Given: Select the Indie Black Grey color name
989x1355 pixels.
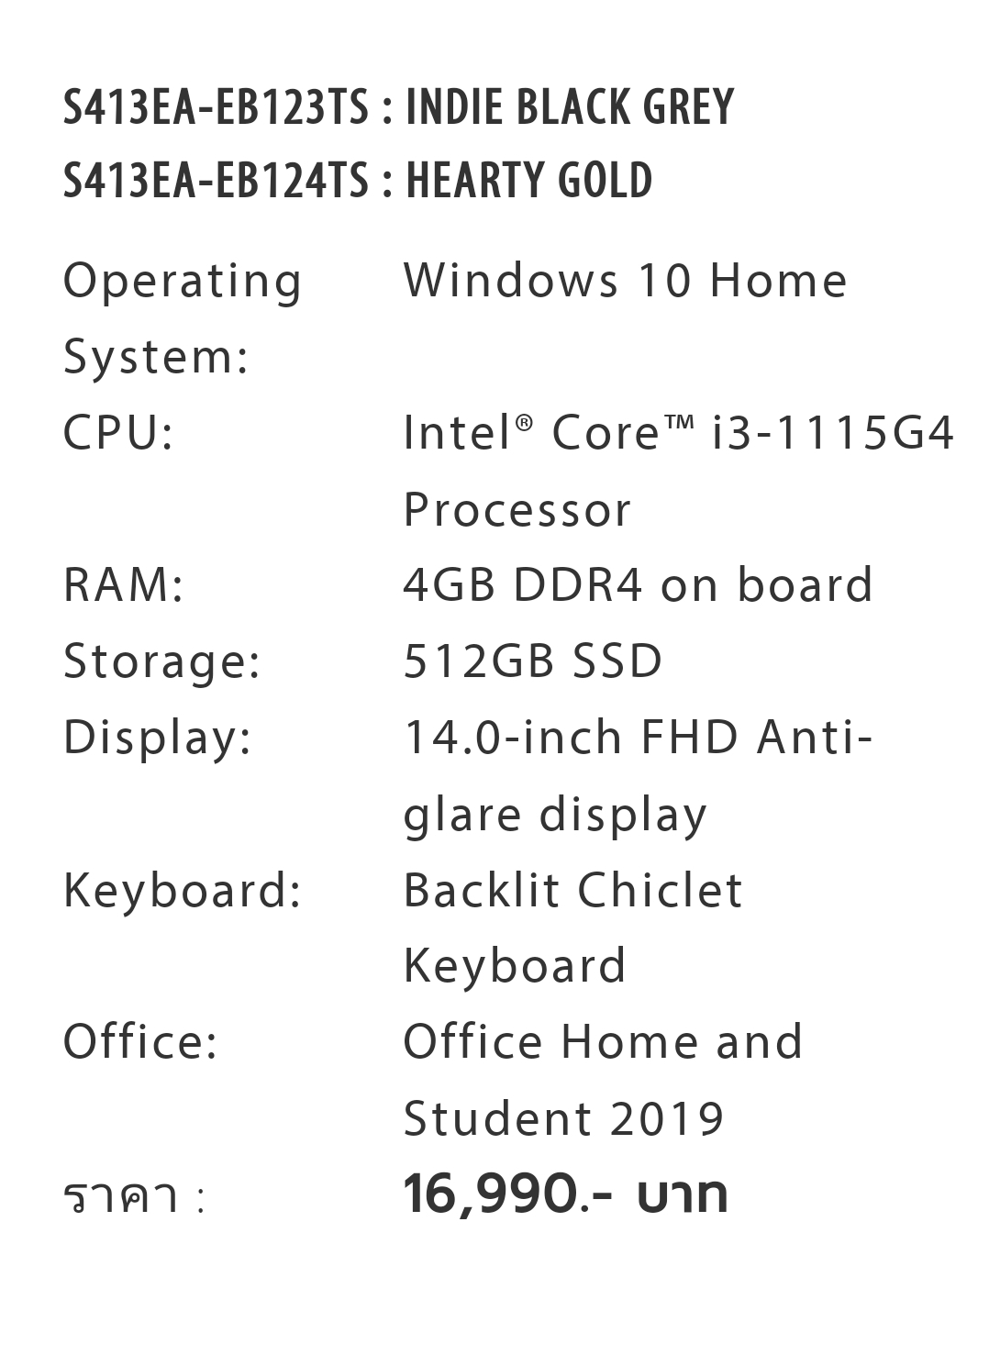Looking at the screenshot, I should tap(570, 107).
